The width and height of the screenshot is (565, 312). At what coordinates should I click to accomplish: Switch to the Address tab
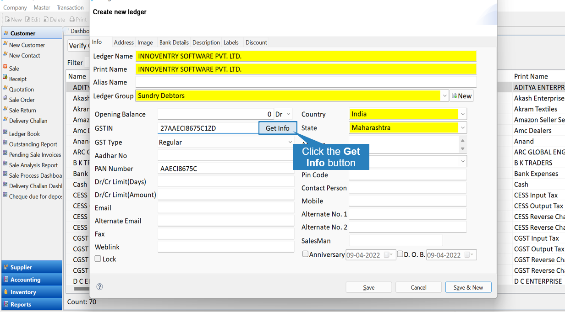click(124, 42)
